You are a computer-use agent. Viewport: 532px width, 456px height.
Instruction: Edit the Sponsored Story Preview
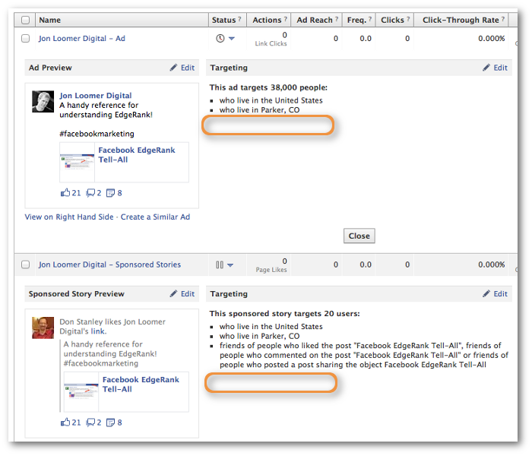pos(188,293)
